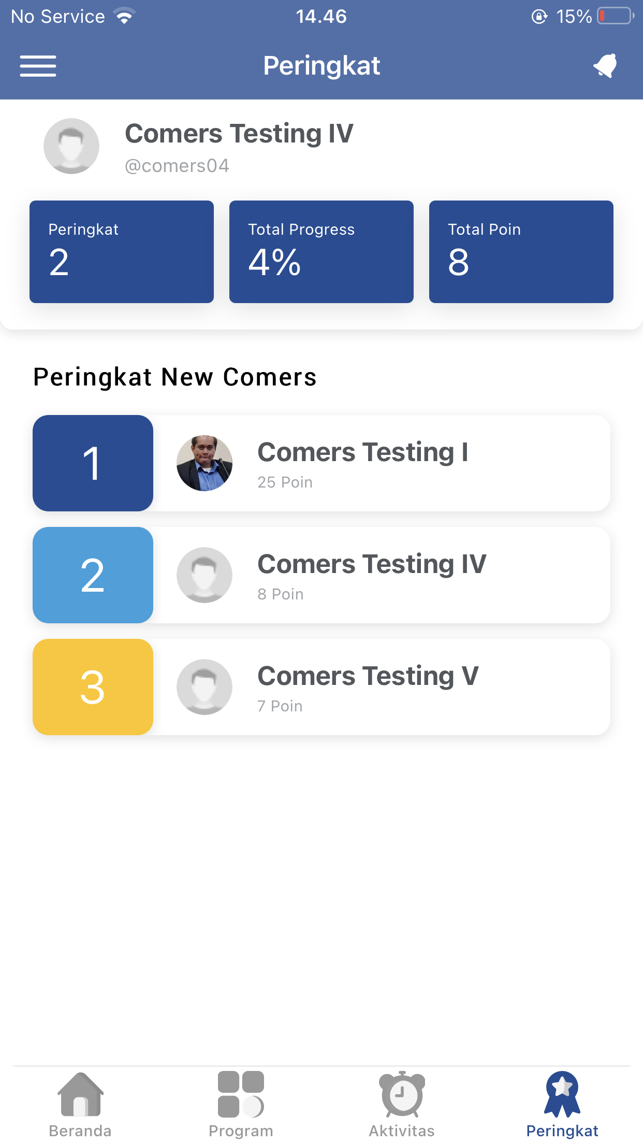Tap the battery indicator in status bar

pos(615,16)
